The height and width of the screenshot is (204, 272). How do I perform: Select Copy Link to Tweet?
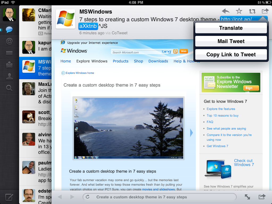coord(231,54)
